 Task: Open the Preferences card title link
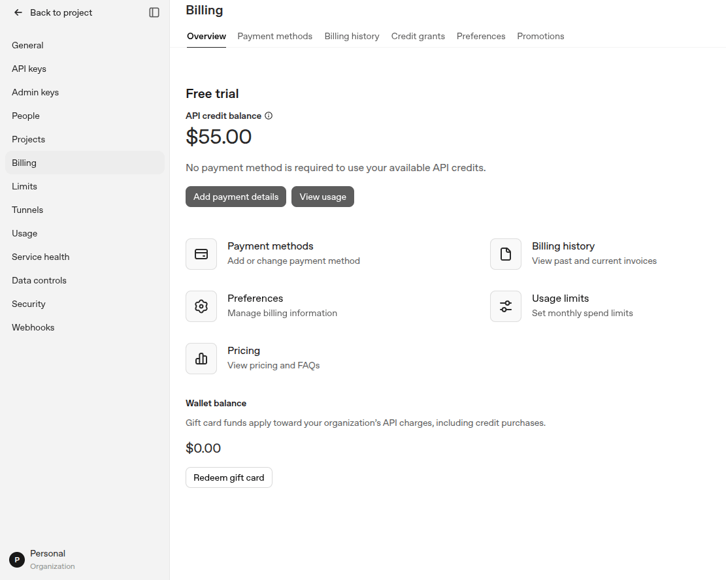point(255,298)
